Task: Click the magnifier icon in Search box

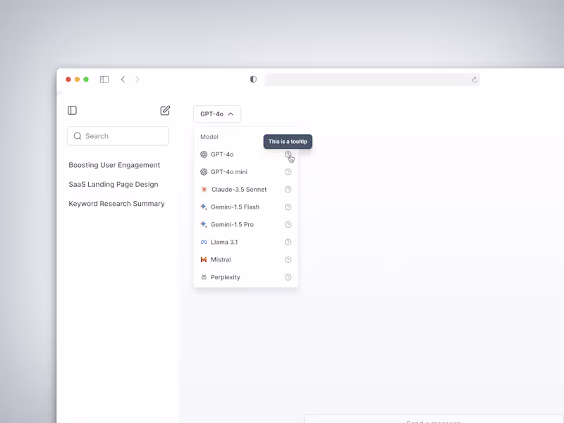Action: (x=78, y=136)
